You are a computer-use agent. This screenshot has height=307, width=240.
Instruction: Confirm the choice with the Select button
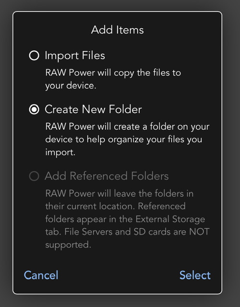click(195, 275)
